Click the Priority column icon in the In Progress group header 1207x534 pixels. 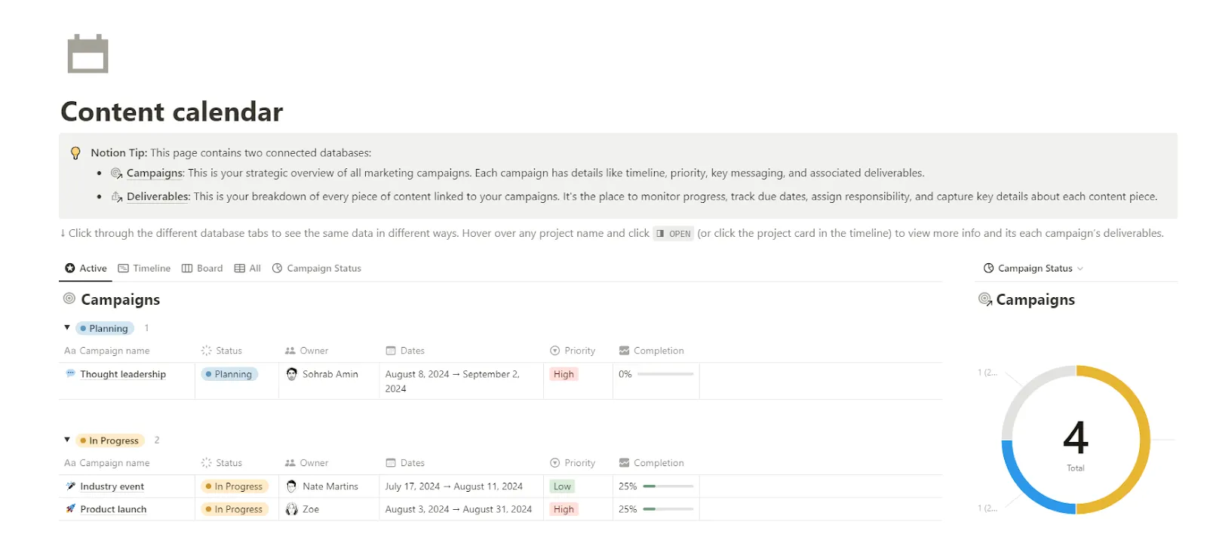pyautogui.click(x=555, y=463)
